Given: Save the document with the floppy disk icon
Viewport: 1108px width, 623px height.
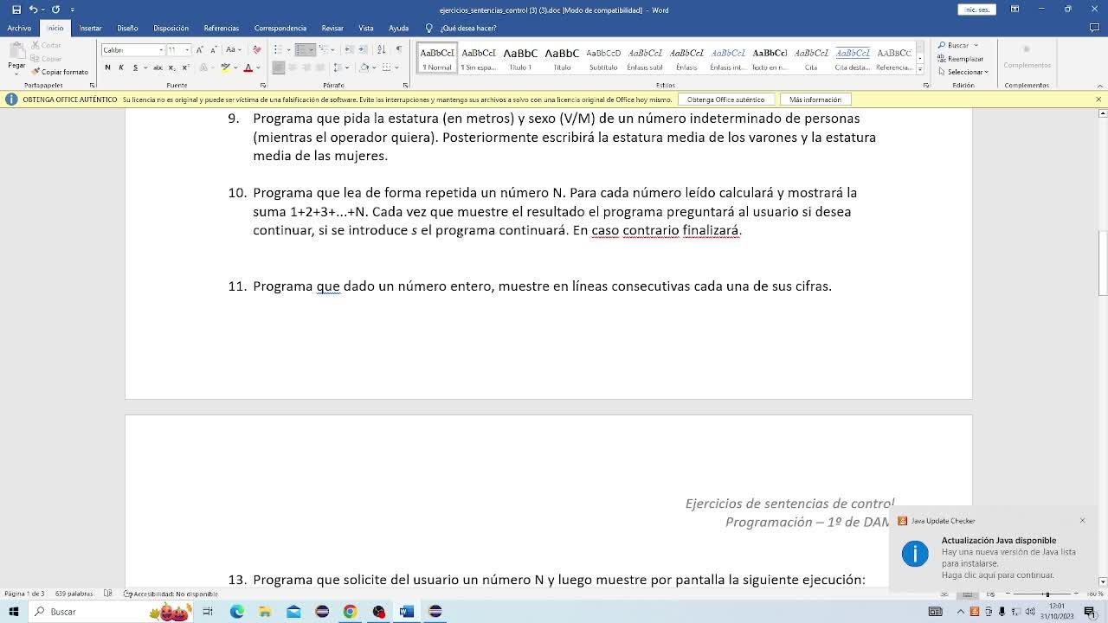Looking at the screenshot, I should click(16, 10).
